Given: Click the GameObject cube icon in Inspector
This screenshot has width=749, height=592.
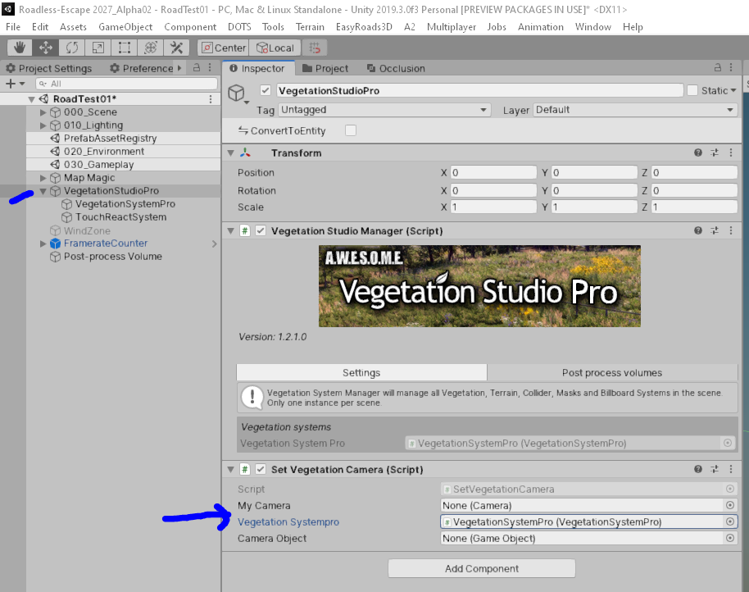Looking at the screenshot, I should [x=237, y=93].
